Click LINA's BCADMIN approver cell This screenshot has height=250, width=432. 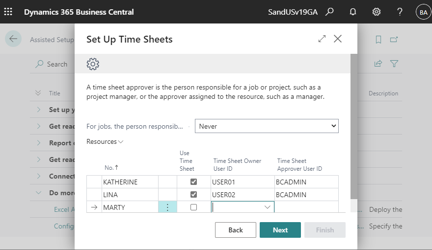pyautogui.click(x=306, y=195)
